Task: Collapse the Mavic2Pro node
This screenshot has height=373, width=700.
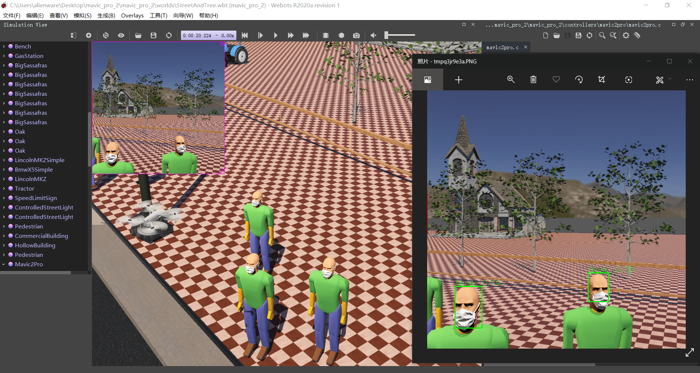Action: coord(4,264)
